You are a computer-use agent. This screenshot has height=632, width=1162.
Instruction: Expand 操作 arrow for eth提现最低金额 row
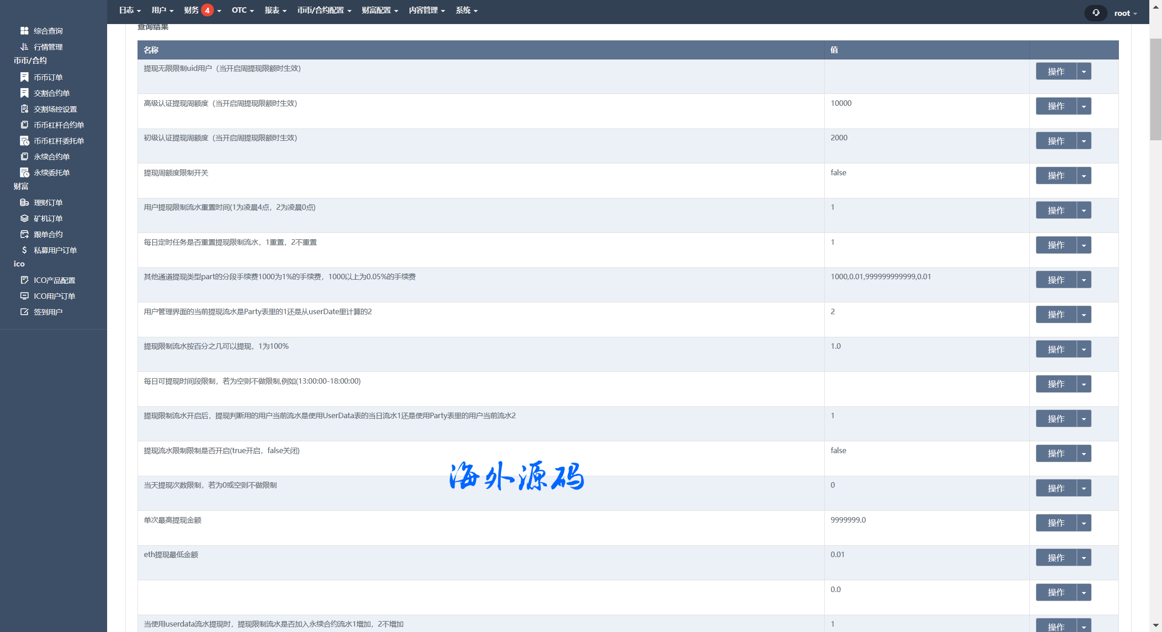click(x=1084, y=558)
